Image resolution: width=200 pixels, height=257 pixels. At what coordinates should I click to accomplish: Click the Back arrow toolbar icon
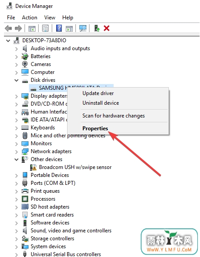[x=8, y=28]
